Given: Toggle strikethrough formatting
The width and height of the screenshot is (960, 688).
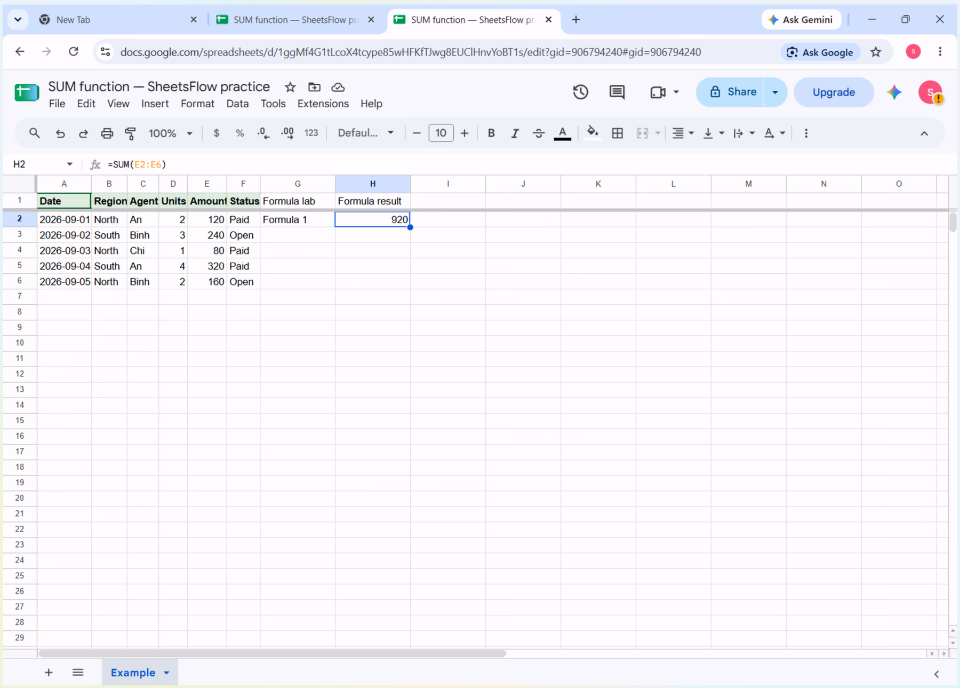Looking at the screenshot, I should (x=539, y=133).
